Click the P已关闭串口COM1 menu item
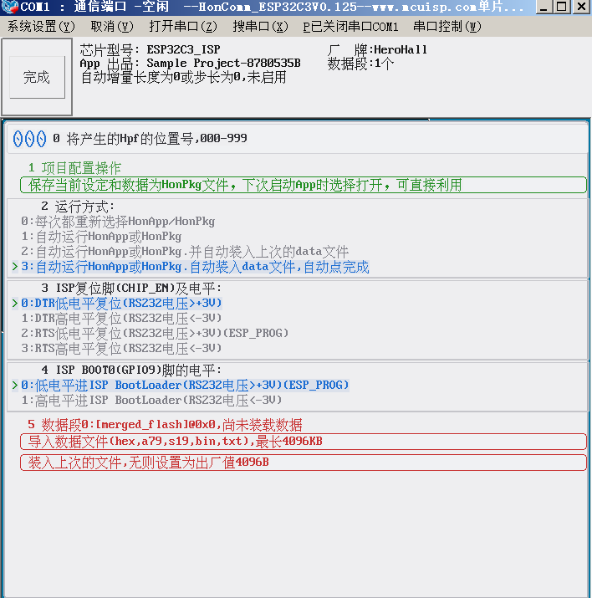592x598 pixels. tap(350, 26)
